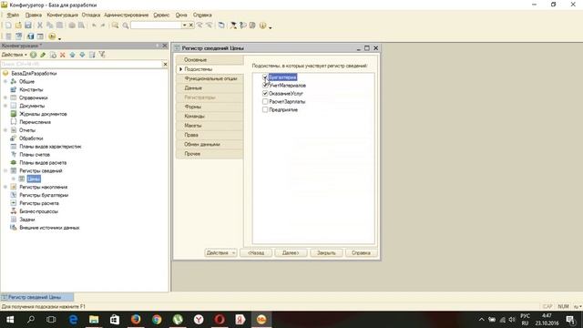This screenshot has width=583, height=328.
Task: Expand the Справочники tree node
Action: pos(5,97)
